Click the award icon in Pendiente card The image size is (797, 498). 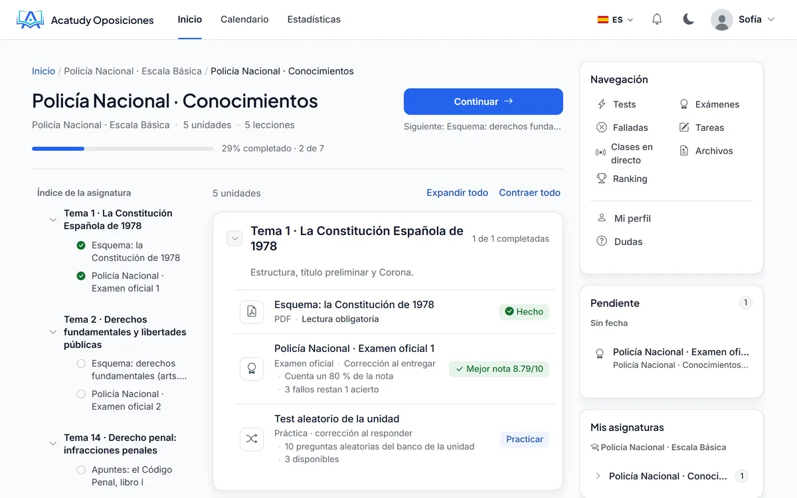point(600,353)
